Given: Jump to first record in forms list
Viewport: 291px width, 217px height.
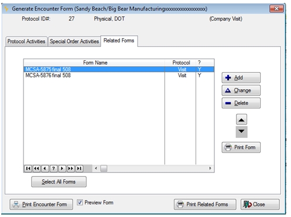Looking at the screenshot, I should coord(28,168).
